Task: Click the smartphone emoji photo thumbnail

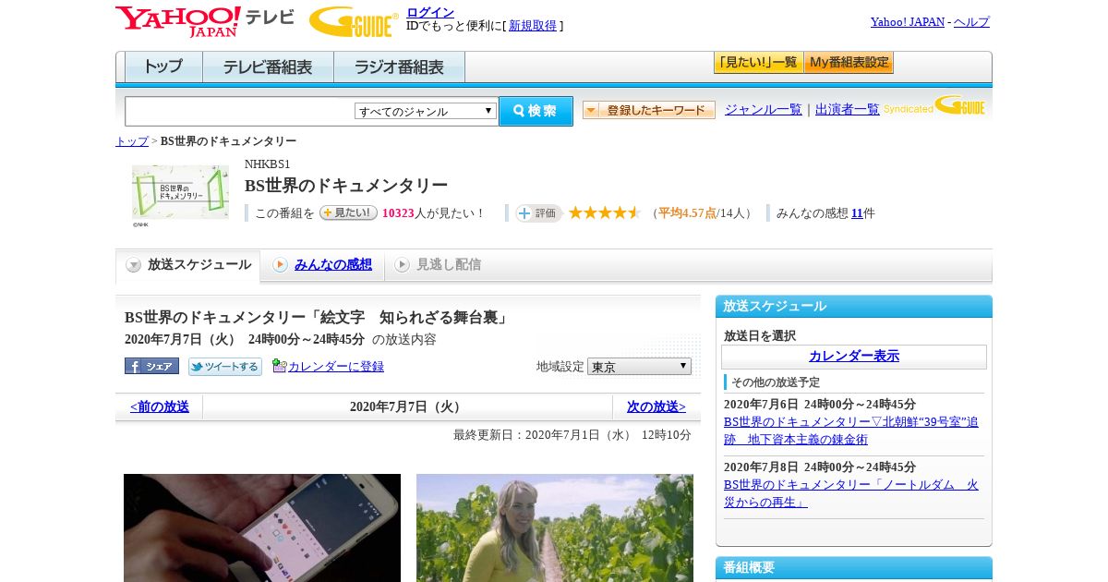Action: [262, 527]
